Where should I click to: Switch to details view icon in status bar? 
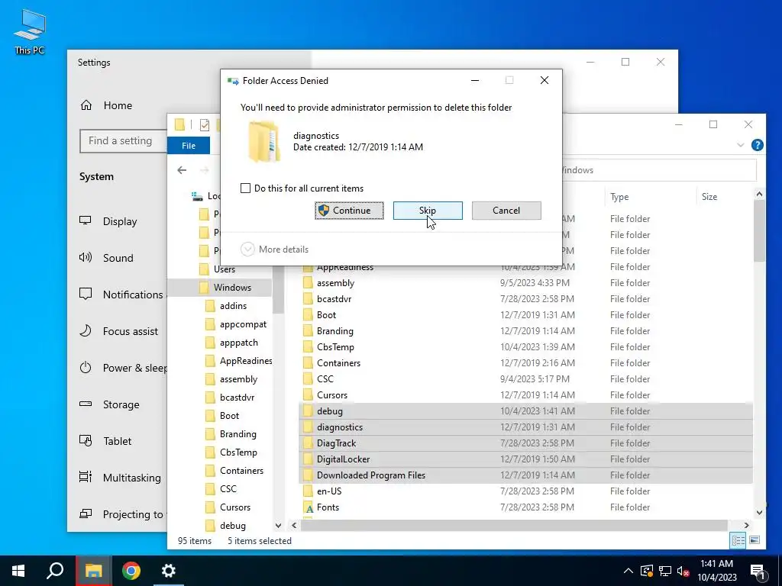[x=738, y=540]
